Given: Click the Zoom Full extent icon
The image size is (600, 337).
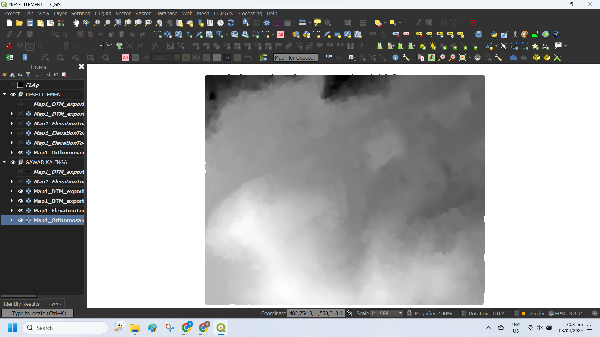Looking at the screenshot, I should (x=117, y=23).
